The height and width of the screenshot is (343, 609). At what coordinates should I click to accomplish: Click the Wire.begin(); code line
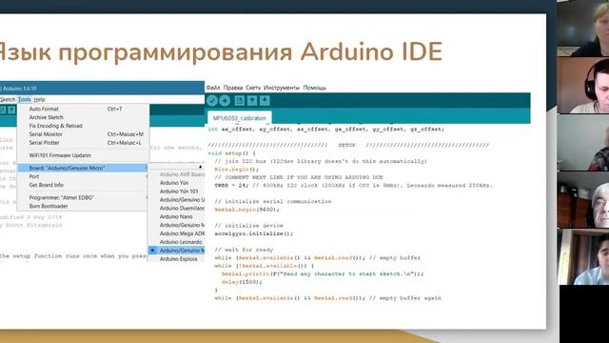(x=236, y=170)
